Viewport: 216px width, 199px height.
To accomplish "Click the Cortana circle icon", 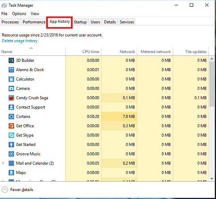I will coord(11,117).
